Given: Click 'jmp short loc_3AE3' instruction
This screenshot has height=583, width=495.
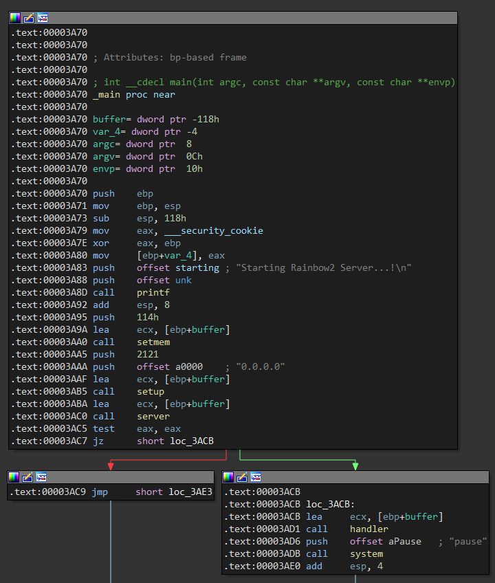Looking at the screenshot, I should [x=152, y=492].
